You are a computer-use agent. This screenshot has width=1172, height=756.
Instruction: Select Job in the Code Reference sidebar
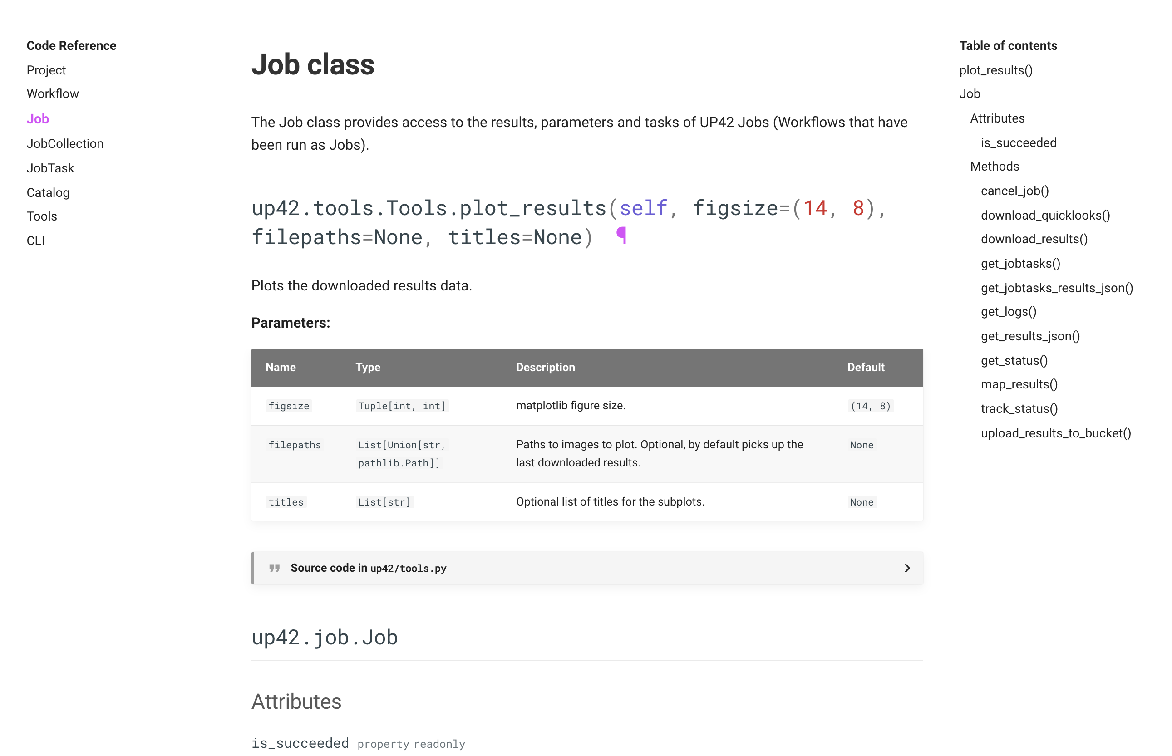point(37,118)
